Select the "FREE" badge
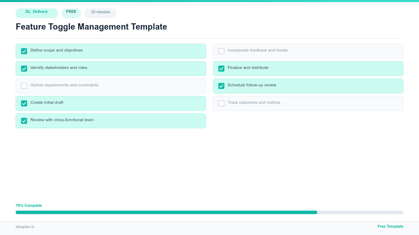The width and height of the screenshot is (419, 235). tap(71, 12)
